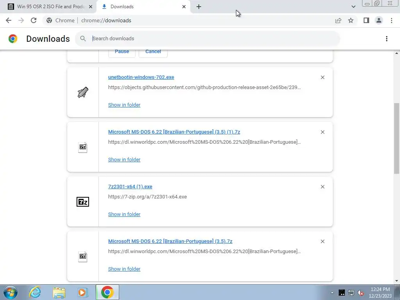400x300 pixels.
Task: Click the 7z icon of MS-DOS (3.5) (1).7z
Action: pyautogui.click(x=83, y=147)
